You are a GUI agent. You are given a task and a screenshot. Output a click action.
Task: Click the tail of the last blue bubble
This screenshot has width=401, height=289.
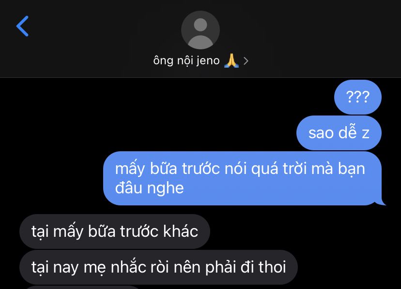tap(381, 202)
